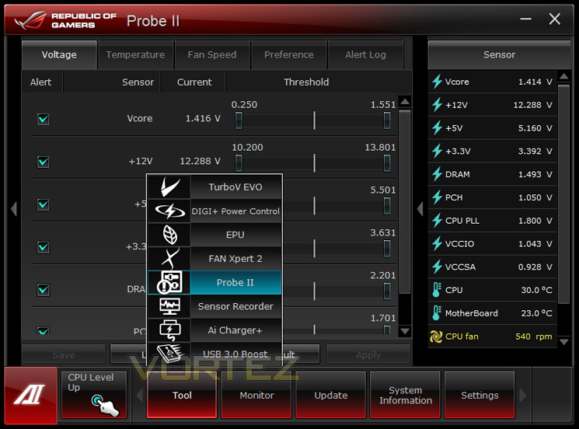
Task: Uncheck the Vcore alert checkbox
Action: pos(44,119)
